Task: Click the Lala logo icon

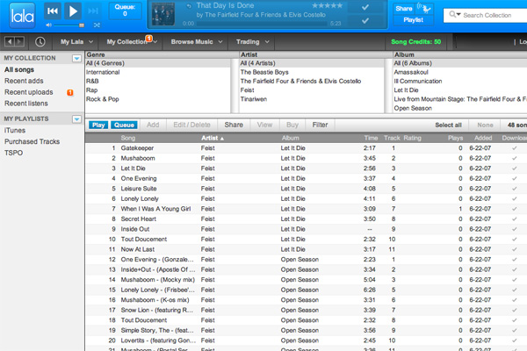Action: pos(22,15)
